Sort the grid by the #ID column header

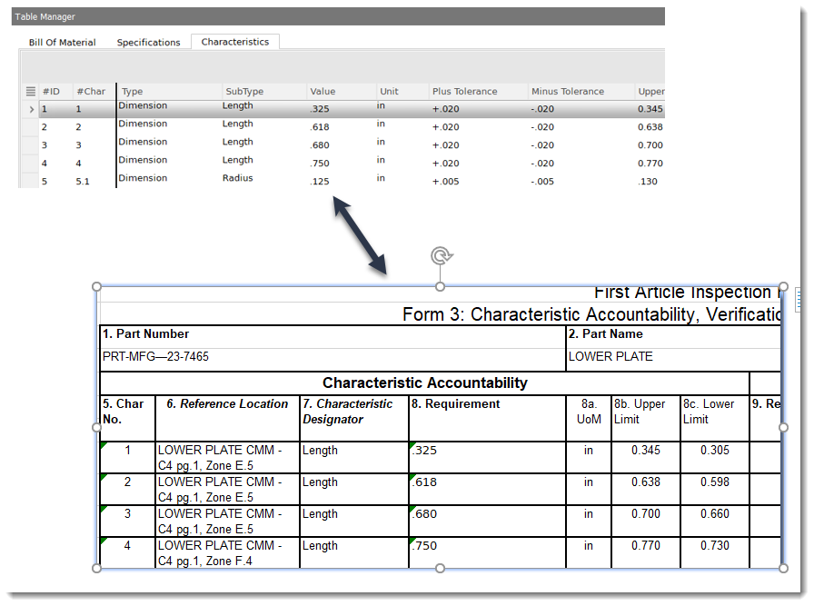51,91
